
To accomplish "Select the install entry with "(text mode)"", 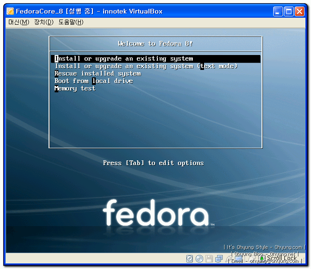I will pos(146,66).
